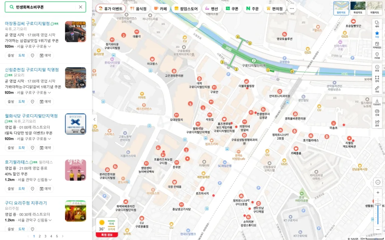Open the weather widget showing 36°
Image resolution: width=385 pixels, height=240 pixels.
pos(106,227)
